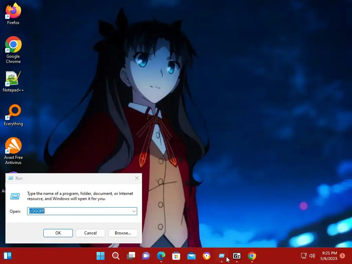Click the Run icon in dialog title bar
This screenshot has height=264, width=352.
(x=11, y=178)
